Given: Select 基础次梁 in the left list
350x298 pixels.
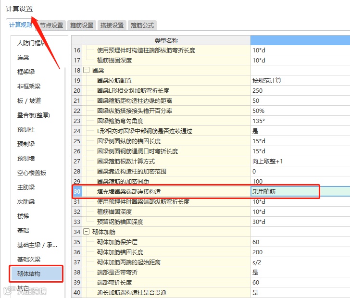Looking at the screenshot, I should [x=29, y=259].
